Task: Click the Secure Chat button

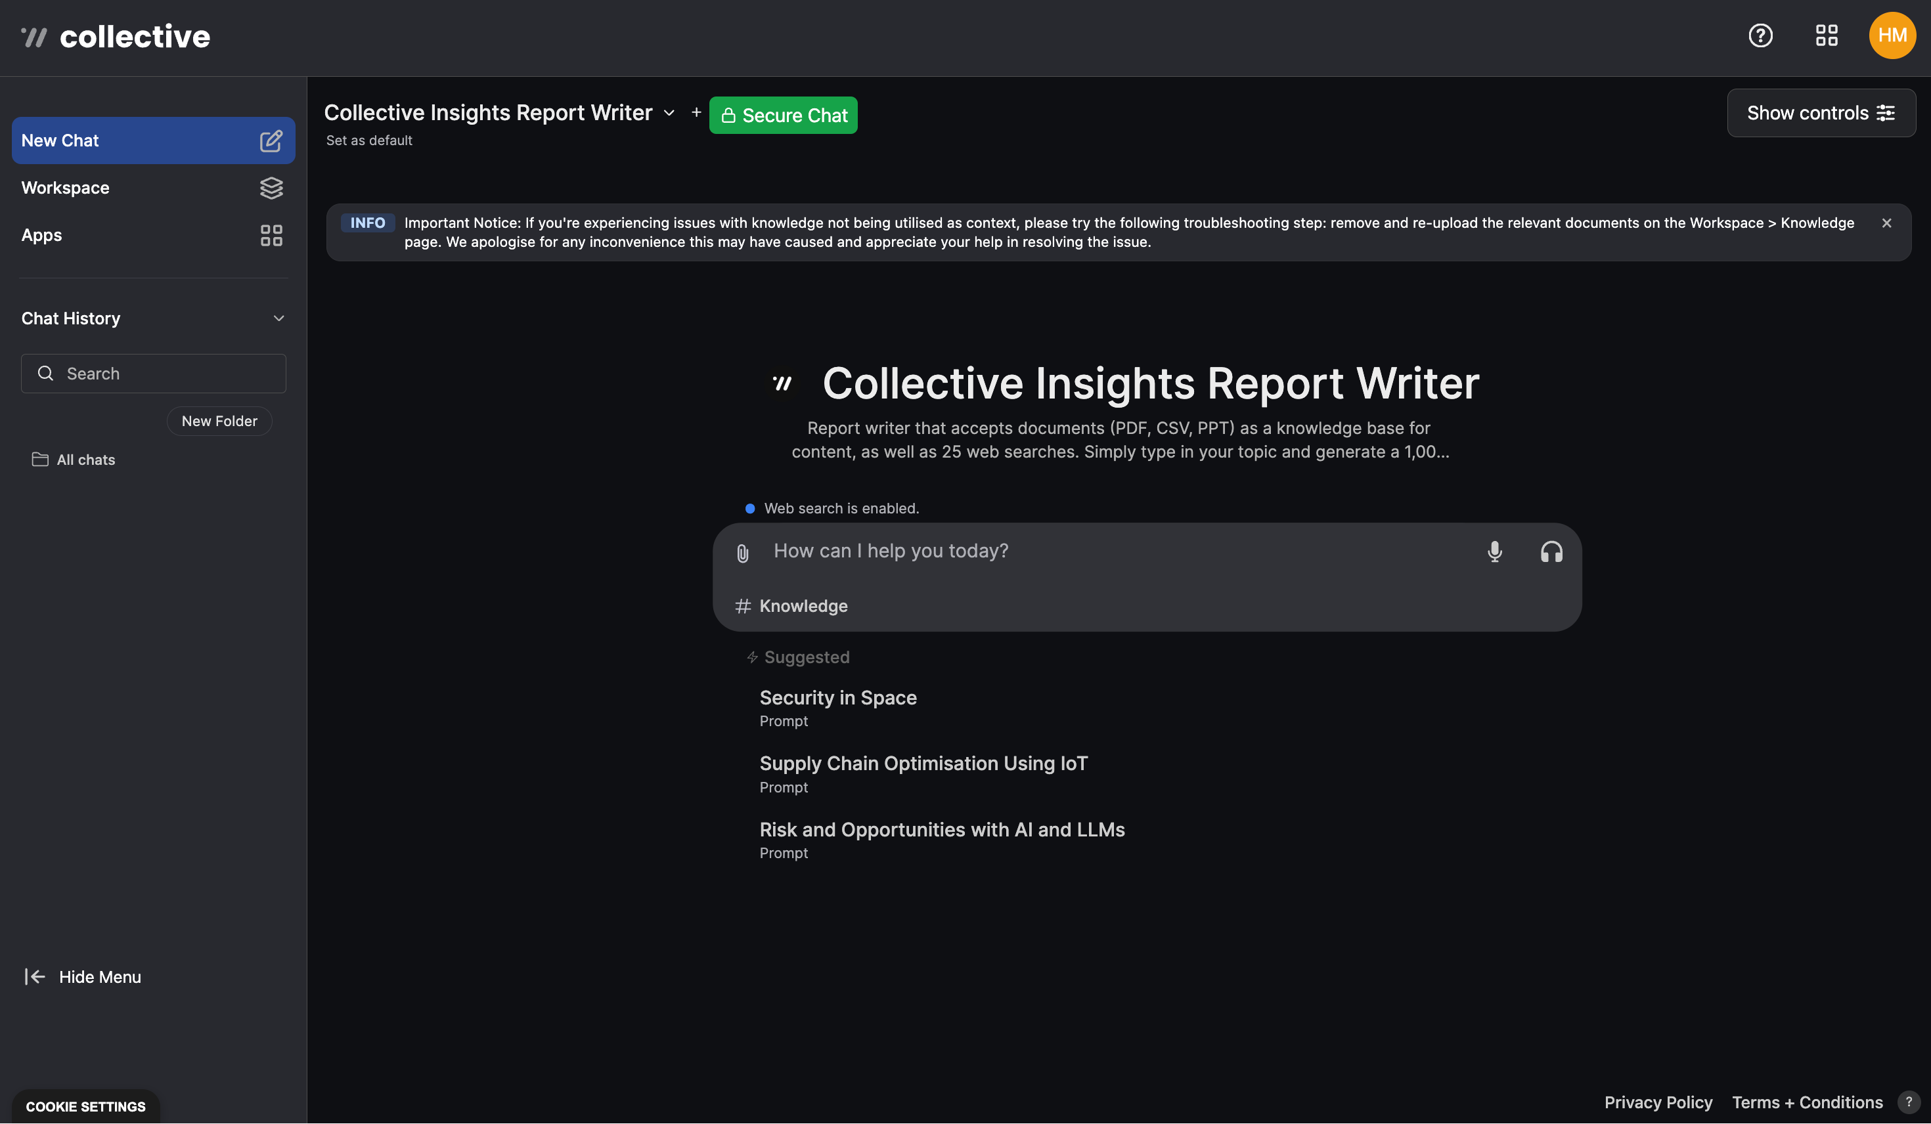Action: [783, 115]
